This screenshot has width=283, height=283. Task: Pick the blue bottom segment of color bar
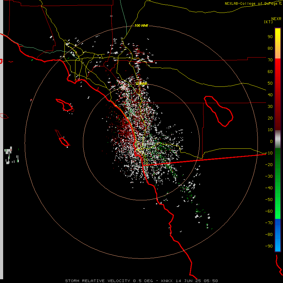(278, 235)
